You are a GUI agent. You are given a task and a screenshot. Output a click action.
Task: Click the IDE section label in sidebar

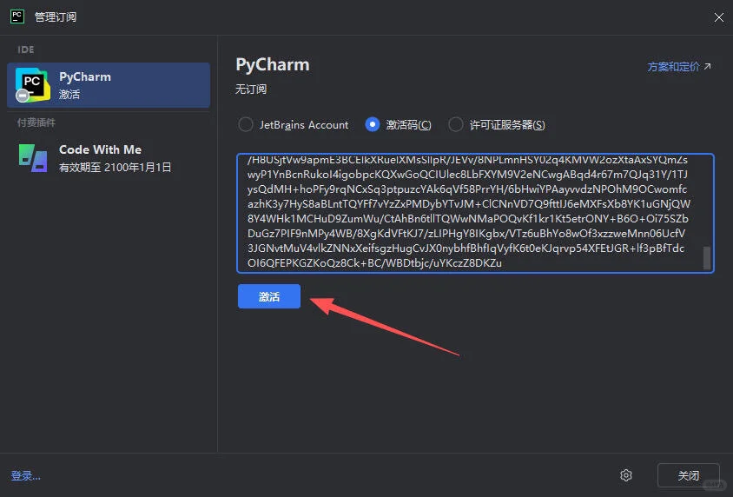26,50
